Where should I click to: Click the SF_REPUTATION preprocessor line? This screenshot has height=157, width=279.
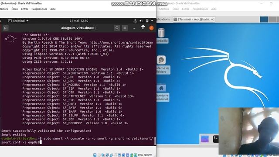(78, 73)
